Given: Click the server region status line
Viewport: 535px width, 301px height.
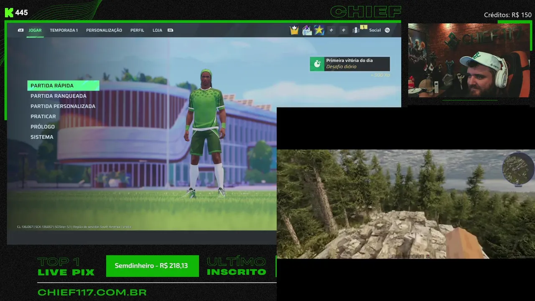Looking at the screenshot, I should pyautogui.click(x=74, y=227).
